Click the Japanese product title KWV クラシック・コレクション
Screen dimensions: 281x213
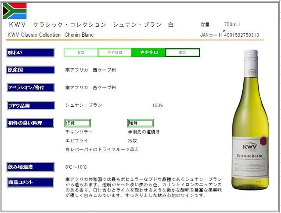[91, 24]
